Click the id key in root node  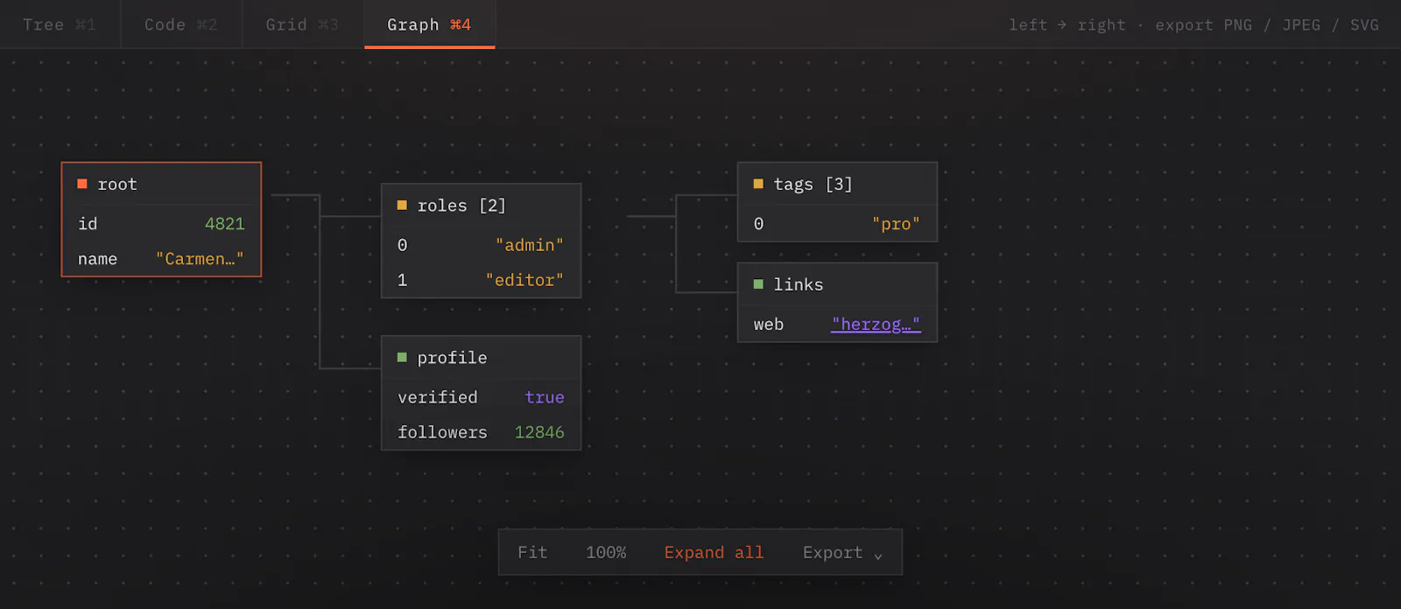88,224
